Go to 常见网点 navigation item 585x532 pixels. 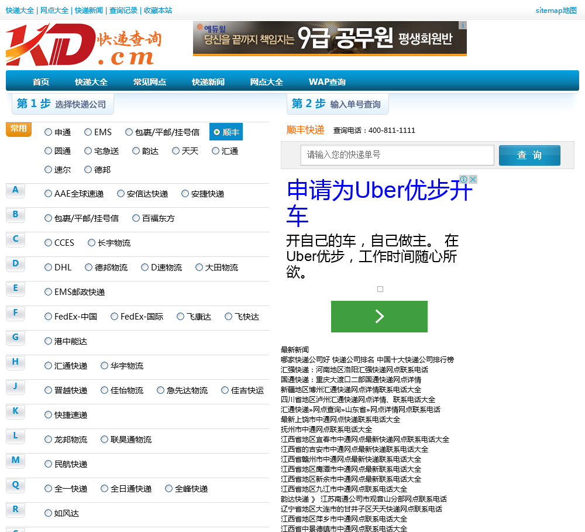pyautogui.click(x=150, y=82)
